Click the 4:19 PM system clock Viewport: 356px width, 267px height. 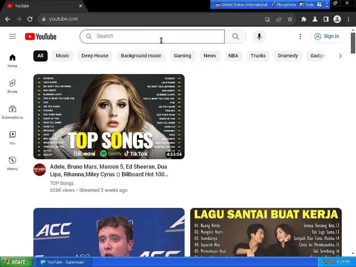pyautogui.click(x=343, y=262)
